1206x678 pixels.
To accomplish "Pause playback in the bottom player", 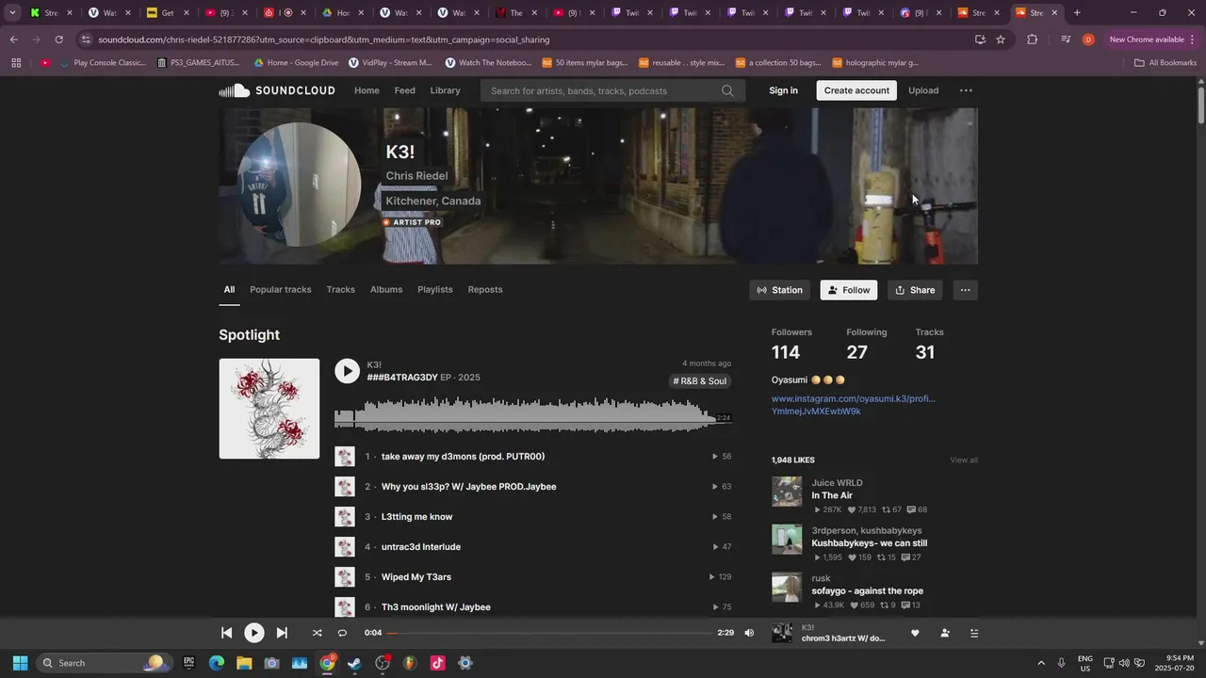I will (254, 633).
